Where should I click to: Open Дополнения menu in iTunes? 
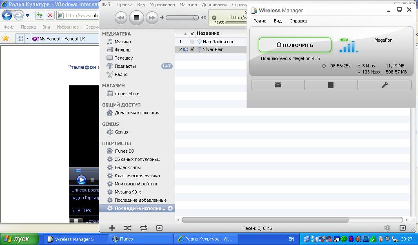214,4
